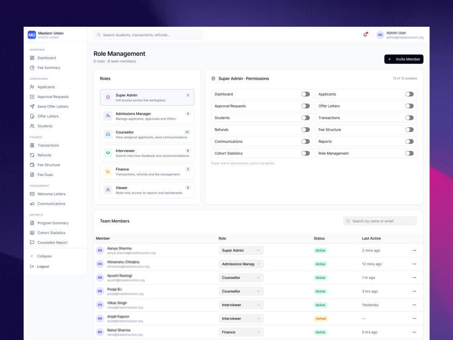
Task: Click the Viewer people icon
Action: (x=108, y=190)
